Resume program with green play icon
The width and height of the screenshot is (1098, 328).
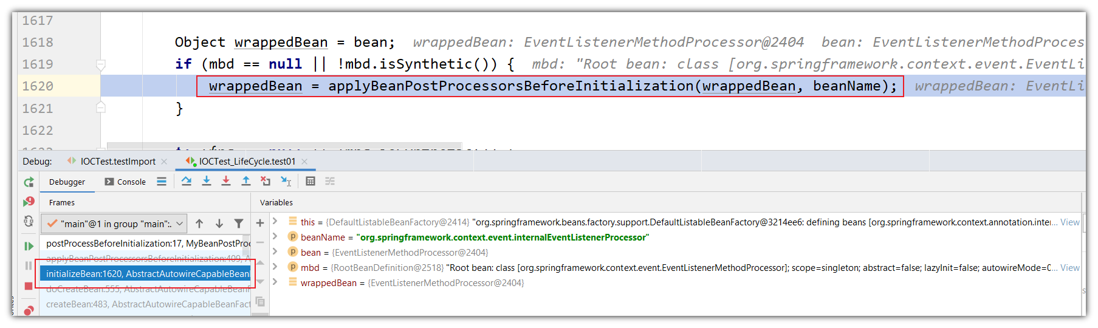tap(29, 246)
